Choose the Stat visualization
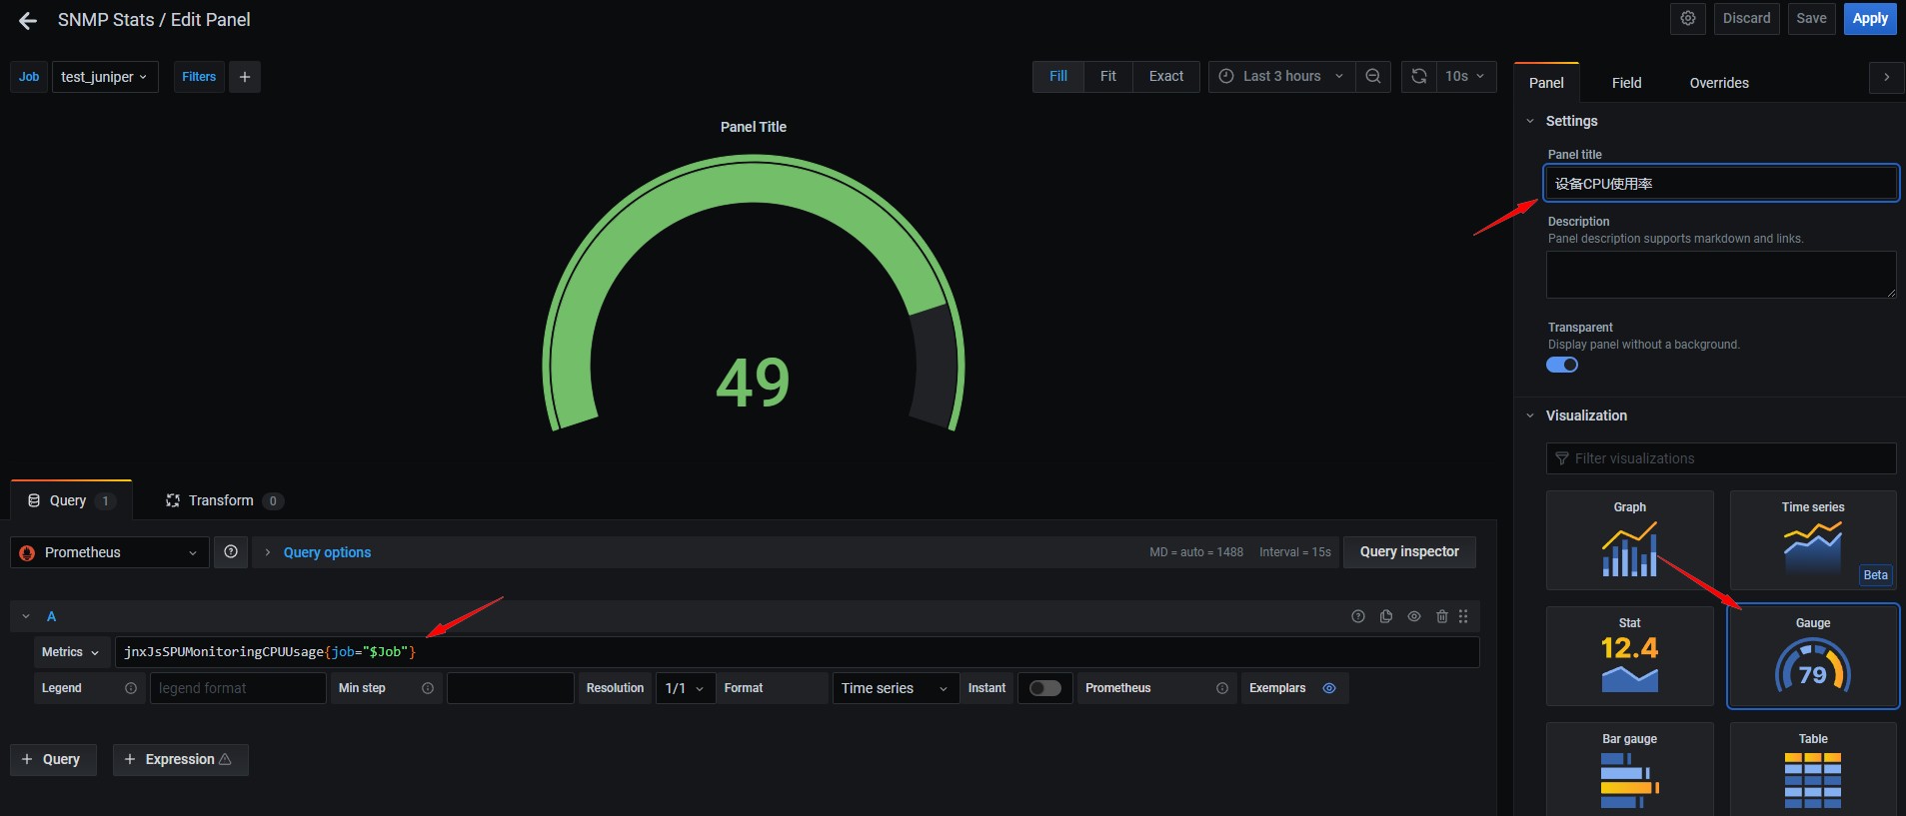The height and width of the screenshot is (816, 1906). [1629, 656]
